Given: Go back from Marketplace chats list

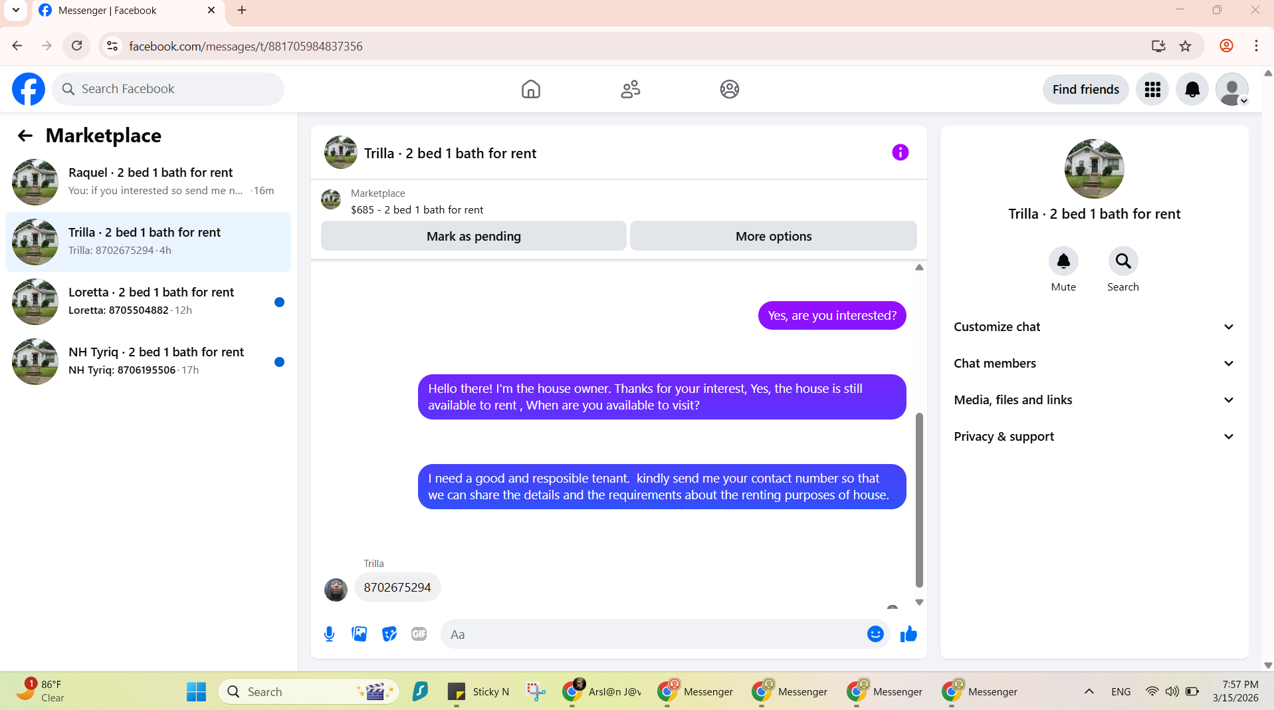Looking at the screenshot, I should [25, 136].
